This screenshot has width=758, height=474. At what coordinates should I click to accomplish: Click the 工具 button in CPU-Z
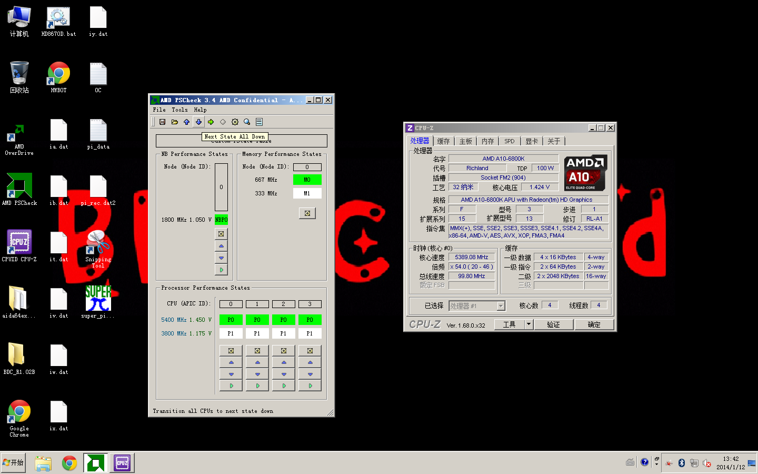tap(509, 324)
